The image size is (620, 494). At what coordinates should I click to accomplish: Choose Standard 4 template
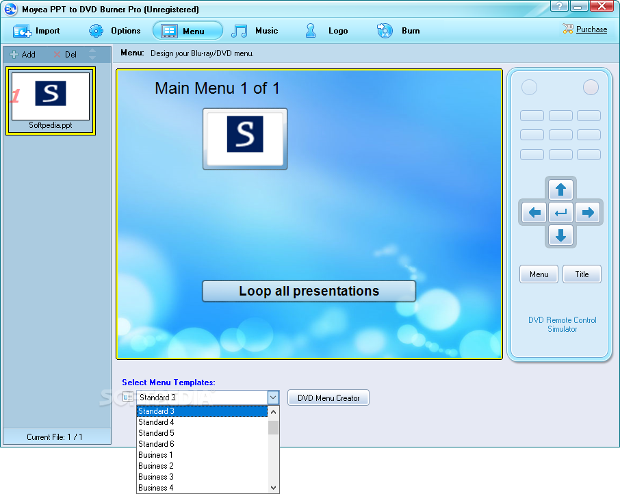click(x=202, y=422)
